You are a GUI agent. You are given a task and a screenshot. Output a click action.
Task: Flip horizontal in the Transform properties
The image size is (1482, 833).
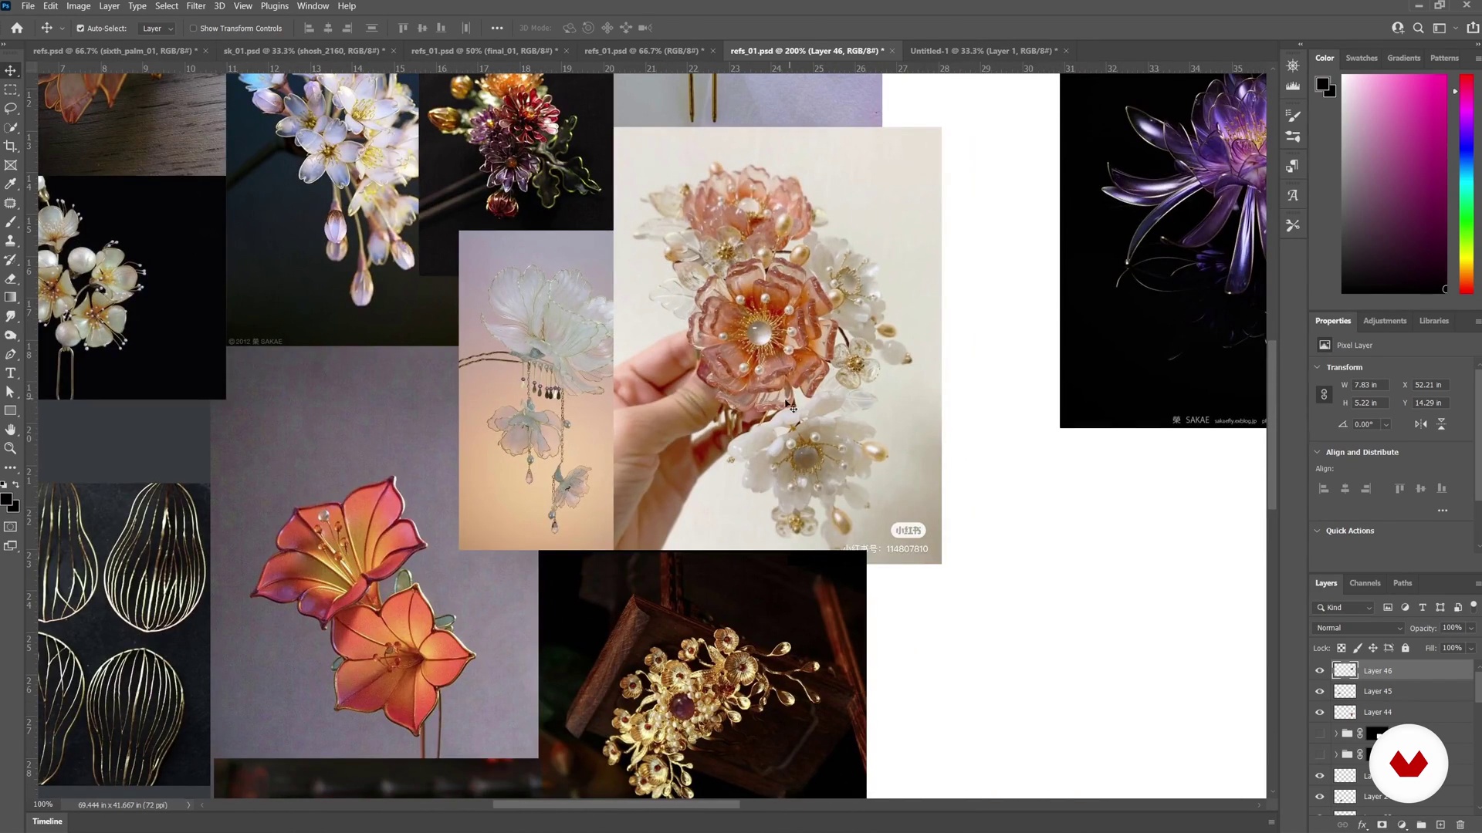[1420, 424]
